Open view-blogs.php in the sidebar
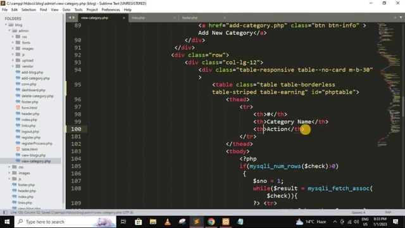 point(34,155)
